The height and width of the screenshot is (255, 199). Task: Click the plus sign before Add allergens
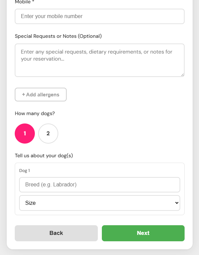point(23,94)
